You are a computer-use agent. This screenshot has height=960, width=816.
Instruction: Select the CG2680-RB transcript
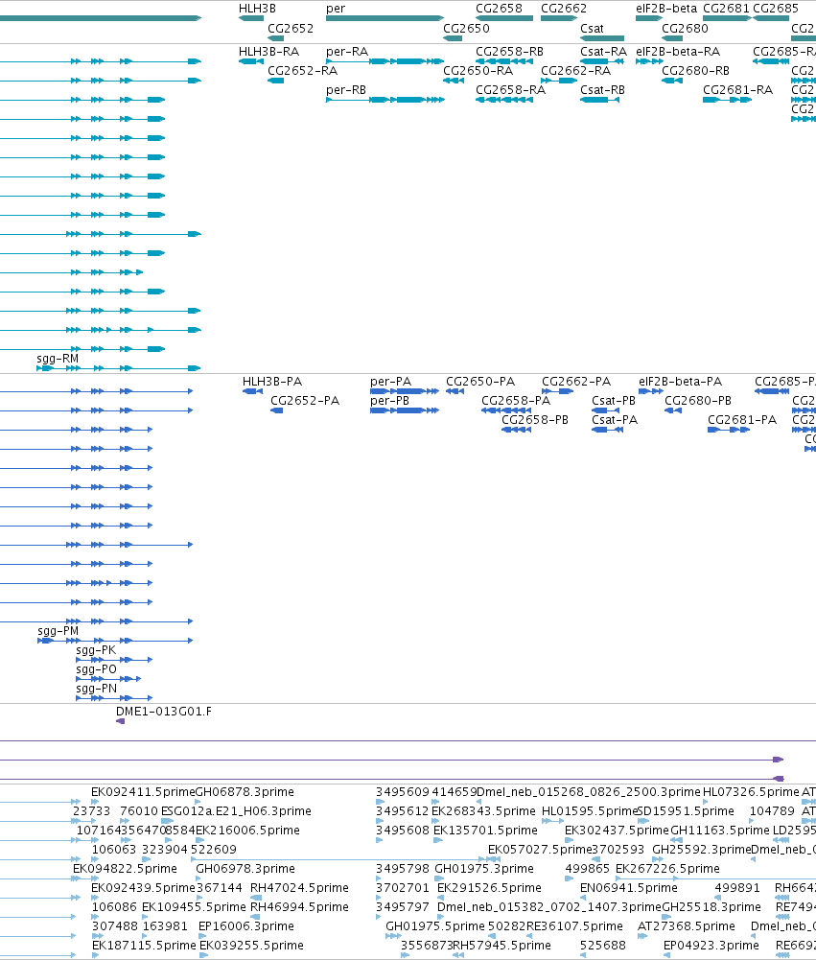pos(672,81)
